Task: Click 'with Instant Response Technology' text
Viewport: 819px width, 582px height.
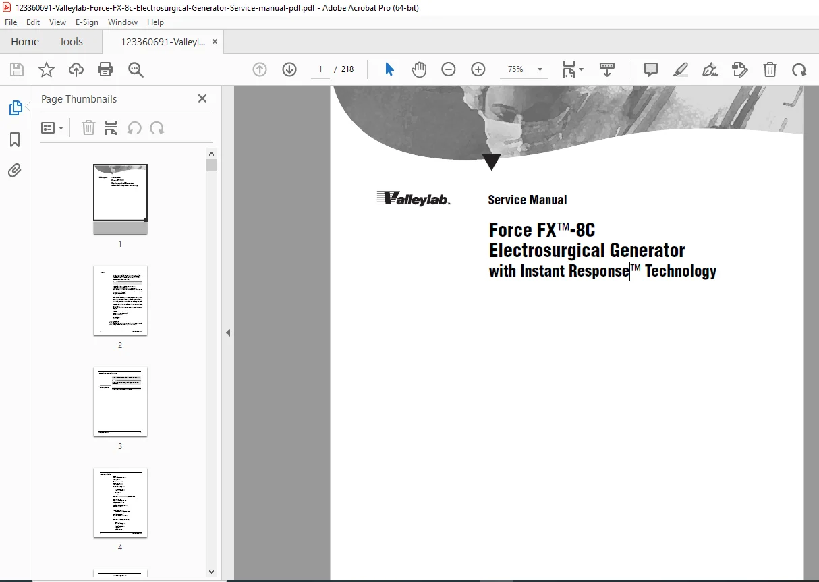Action: [x=602, y=271]
